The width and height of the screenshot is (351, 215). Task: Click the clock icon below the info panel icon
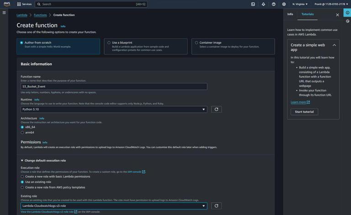click(x=347, y=21)
